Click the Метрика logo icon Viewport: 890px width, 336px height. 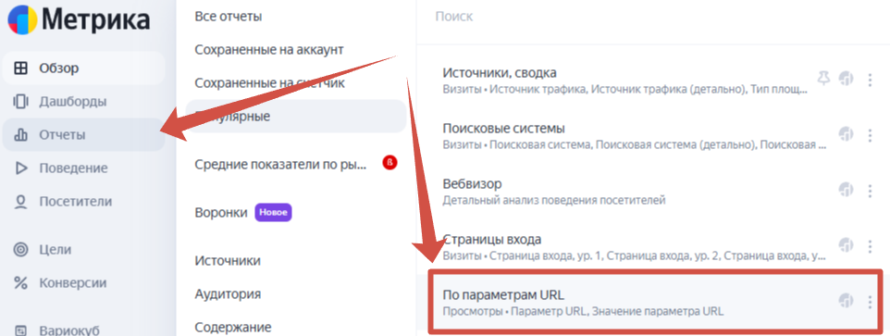click(x=22, y=20)
